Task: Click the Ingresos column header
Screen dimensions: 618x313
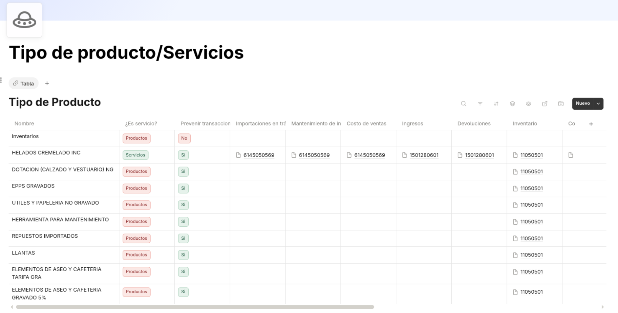Action: [413, 123]
